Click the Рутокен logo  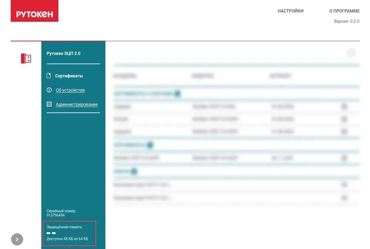[35, 11]
